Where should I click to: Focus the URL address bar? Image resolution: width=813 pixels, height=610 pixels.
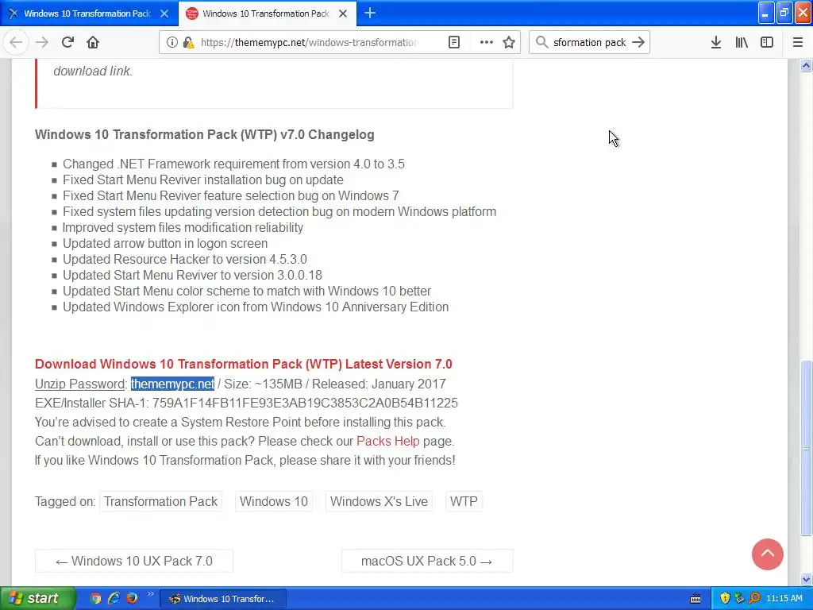(309, 43)
